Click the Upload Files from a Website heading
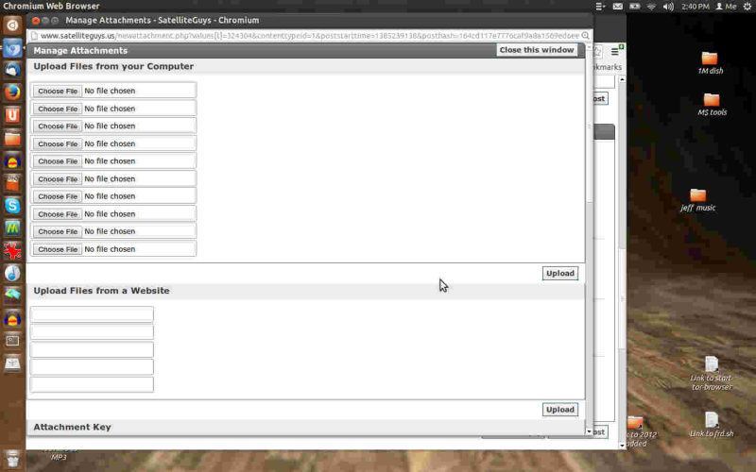The image size is (756, 472). click(101, 291)
